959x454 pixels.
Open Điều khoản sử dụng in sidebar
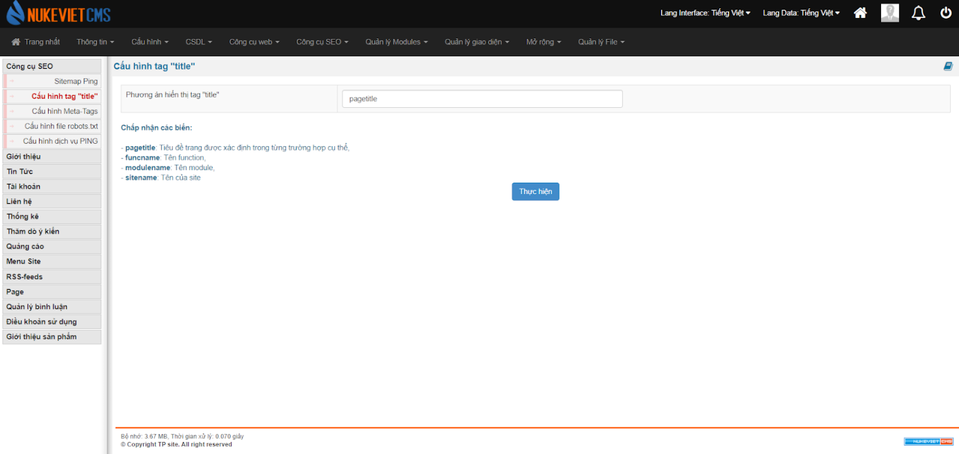coord(52,322)
